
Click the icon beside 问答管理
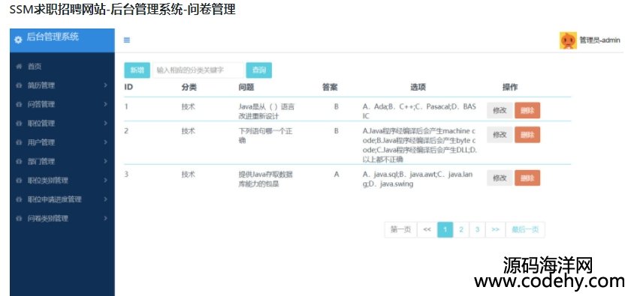19,104
